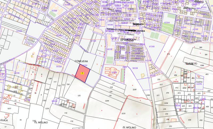Screen dimensions: 213x129
Task: Click urban block 51310
Action: [x=19, y=31]
